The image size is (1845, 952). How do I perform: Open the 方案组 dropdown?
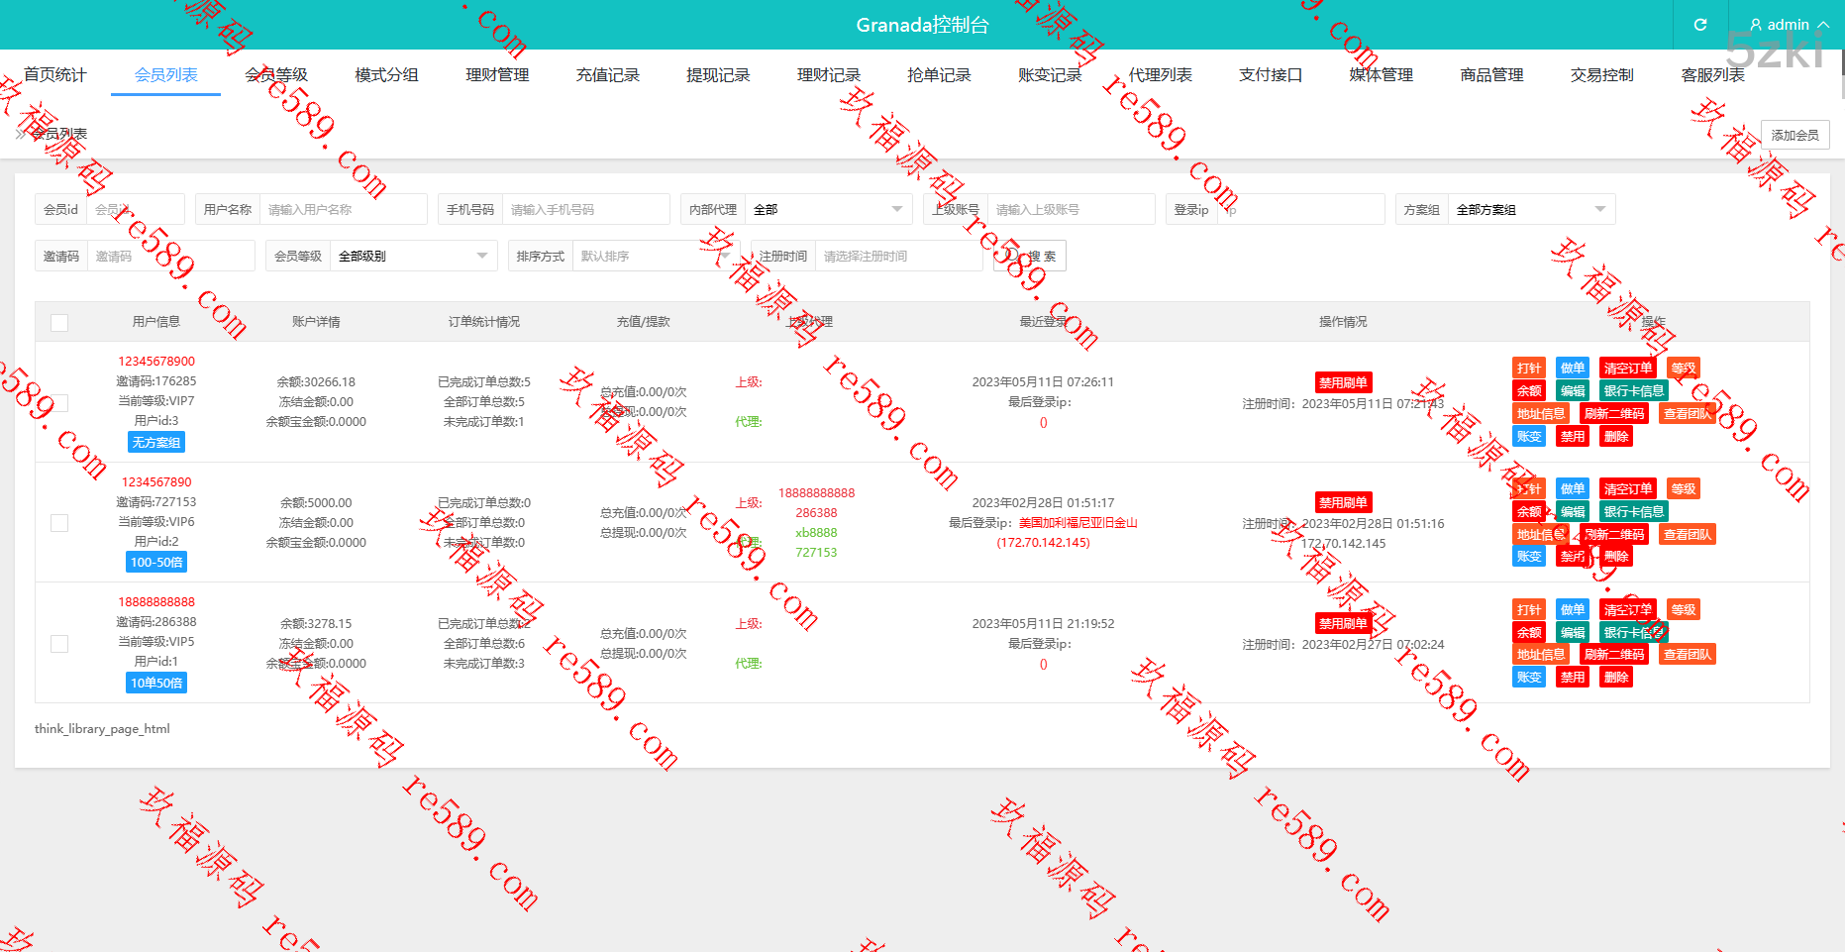coord(1530,209)
